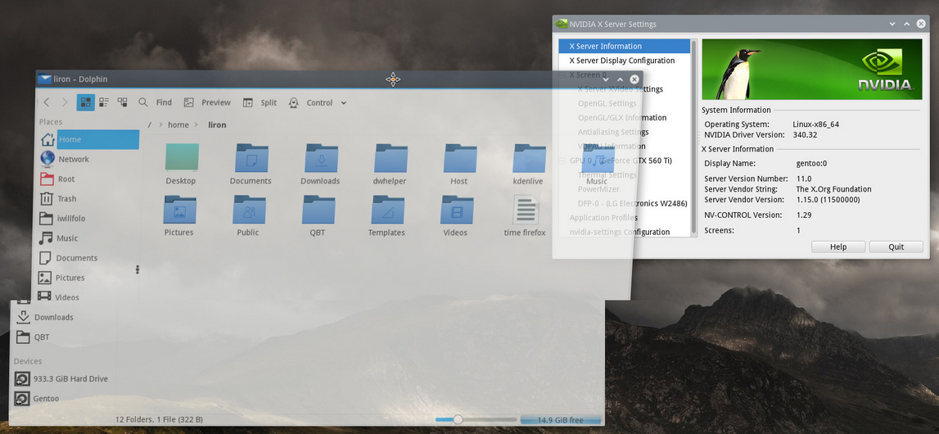The image size is (939, 434).
Task: Select Antialiasing Settings in NVIDIA tree
Action: pyautogui.click(x=613, y=133)
